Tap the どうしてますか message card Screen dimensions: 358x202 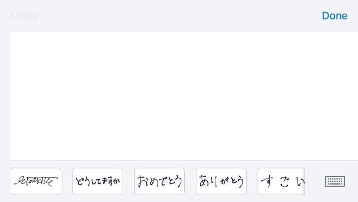click(98, 181)
